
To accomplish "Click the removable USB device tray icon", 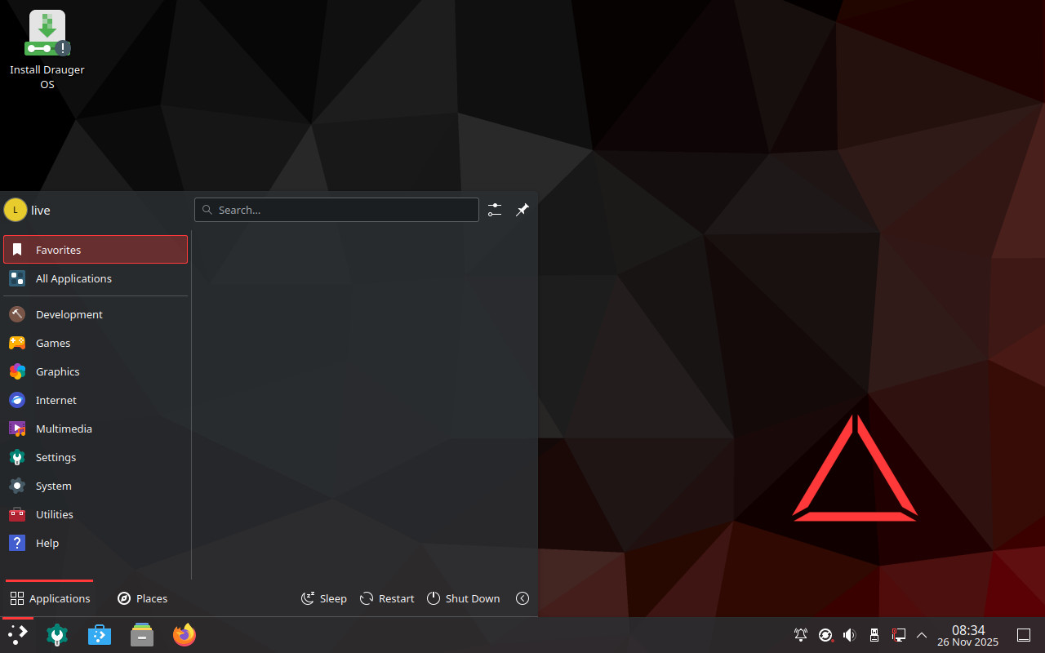I will [x=874, y=635].
